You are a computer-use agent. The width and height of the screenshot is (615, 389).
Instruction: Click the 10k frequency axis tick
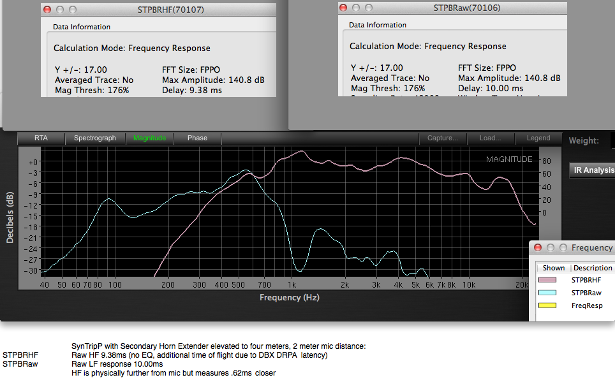[x=468, y=284]
